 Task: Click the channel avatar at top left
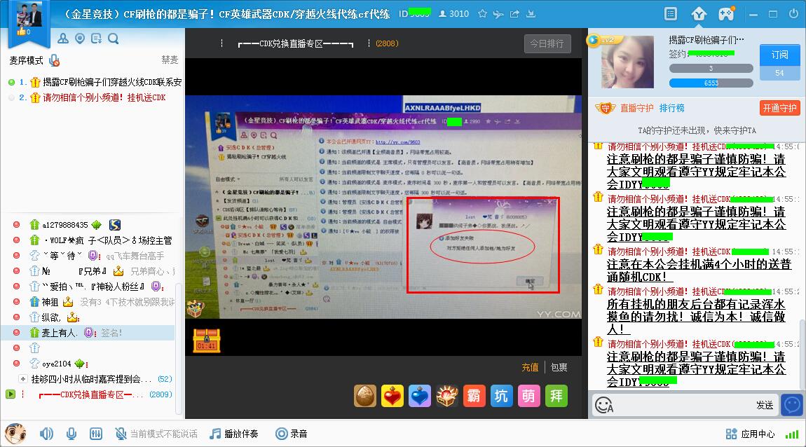click(29, 15)
